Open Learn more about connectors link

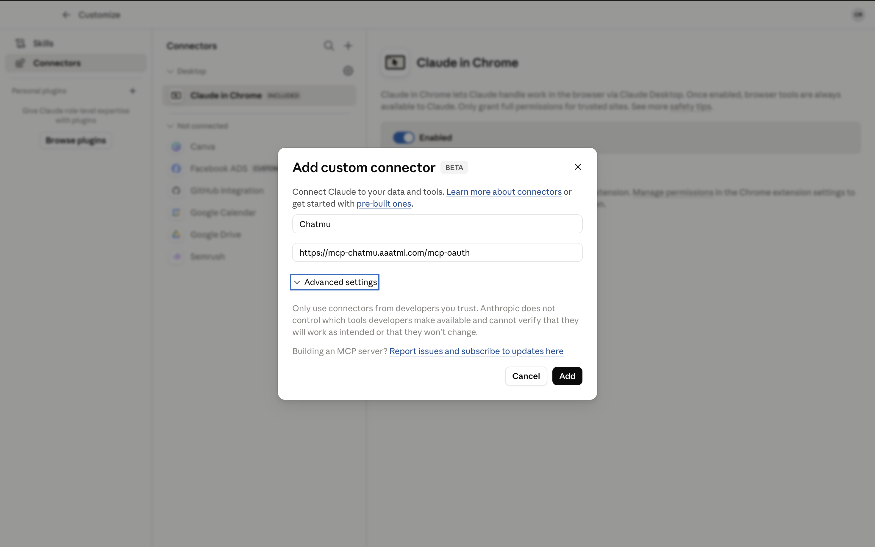[x=504, y=192]
